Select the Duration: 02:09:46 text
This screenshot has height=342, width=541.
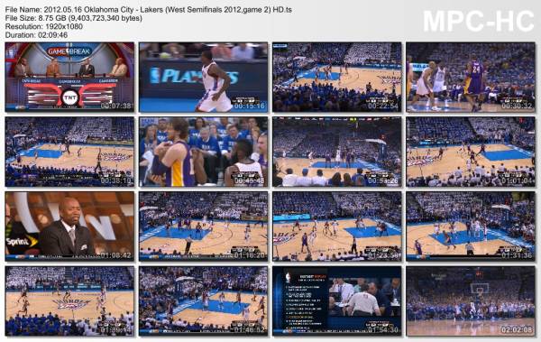(x=36, y=35)
